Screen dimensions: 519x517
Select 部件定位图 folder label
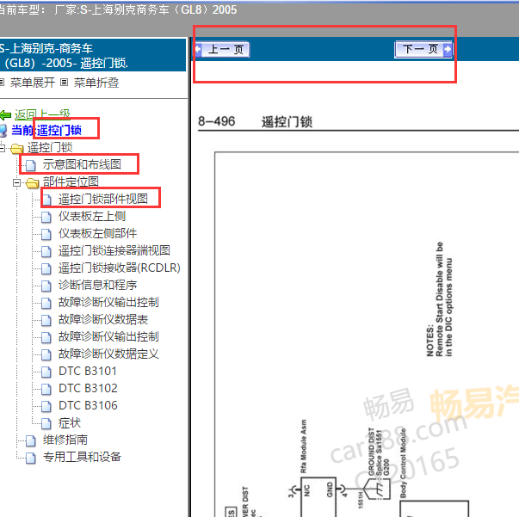tap(71, 182)
